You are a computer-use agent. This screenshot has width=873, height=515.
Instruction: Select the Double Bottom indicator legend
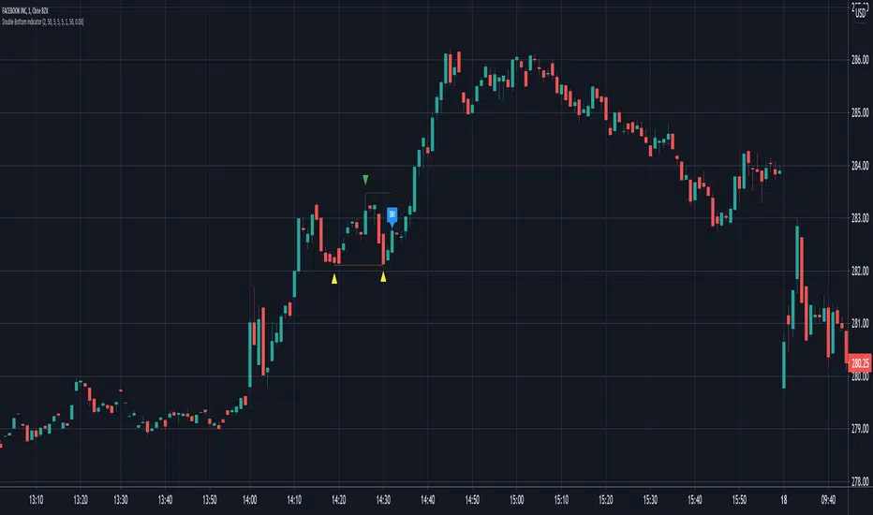pyautogui.click(x=43, y=22)
